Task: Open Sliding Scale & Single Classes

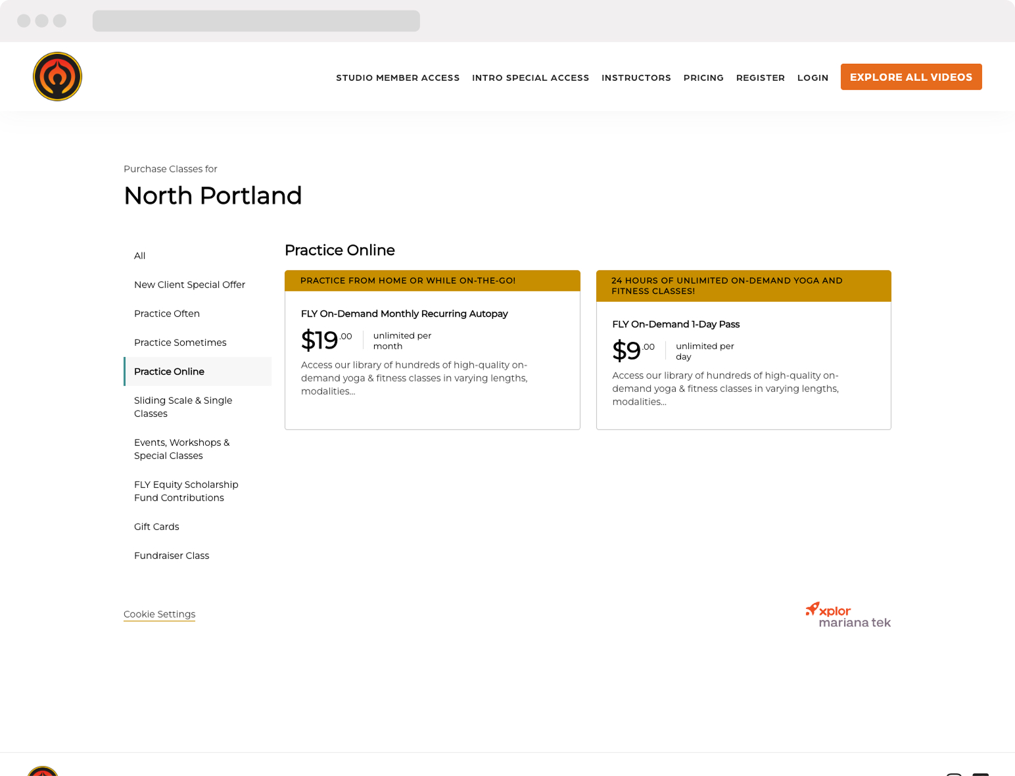Action: [183, 406]
